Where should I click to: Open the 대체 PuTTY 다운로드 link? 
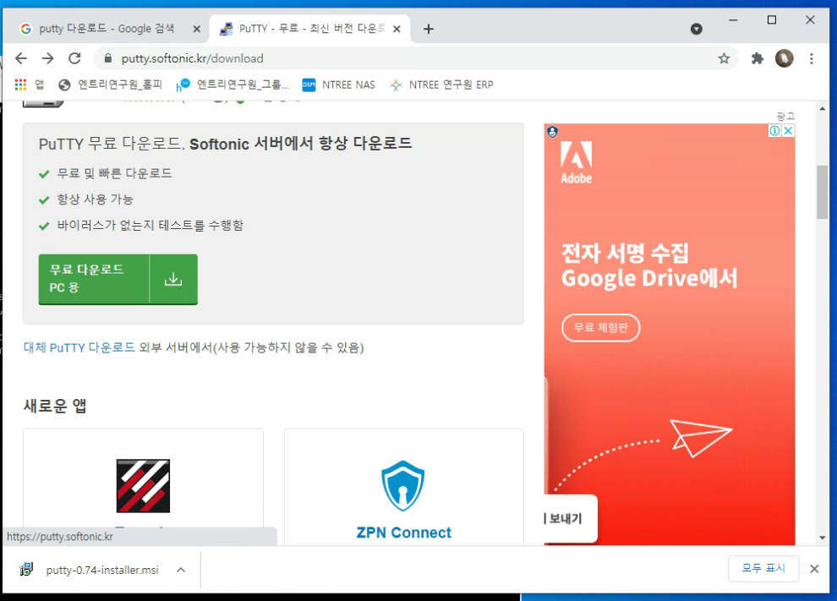[x=79, y=347]
